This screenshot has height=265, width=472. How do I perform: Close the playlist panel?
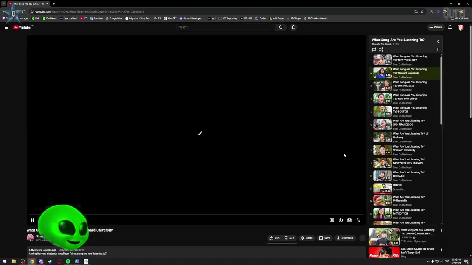[438, 42]
